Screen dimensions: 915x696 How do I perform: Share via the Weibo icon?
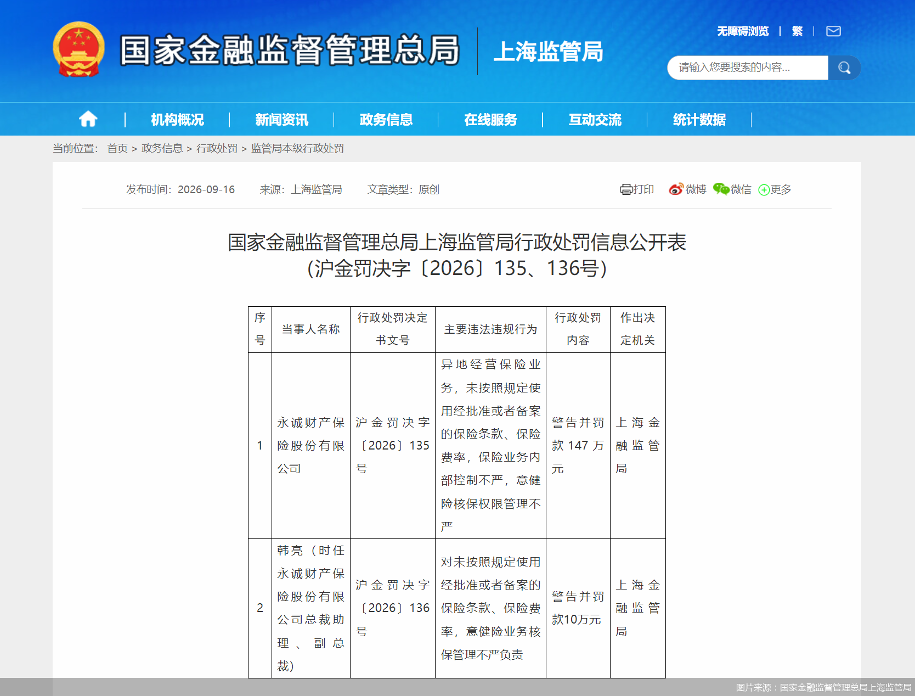(676, 189)
